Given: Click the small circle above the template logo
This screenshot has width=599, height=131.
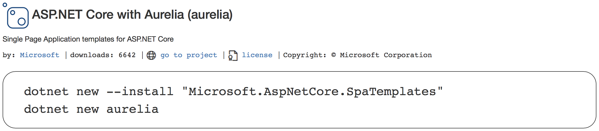Looking at the screenshot, I should (x=5, y=5).
